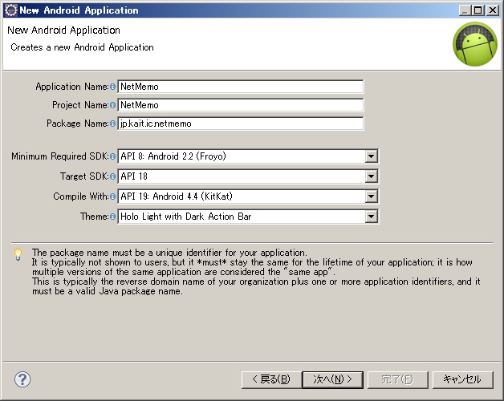The width and height of the screenshot is (504, 401).
Task: Cancel the wizard with キャンセル
Action: tap(462, 380)
